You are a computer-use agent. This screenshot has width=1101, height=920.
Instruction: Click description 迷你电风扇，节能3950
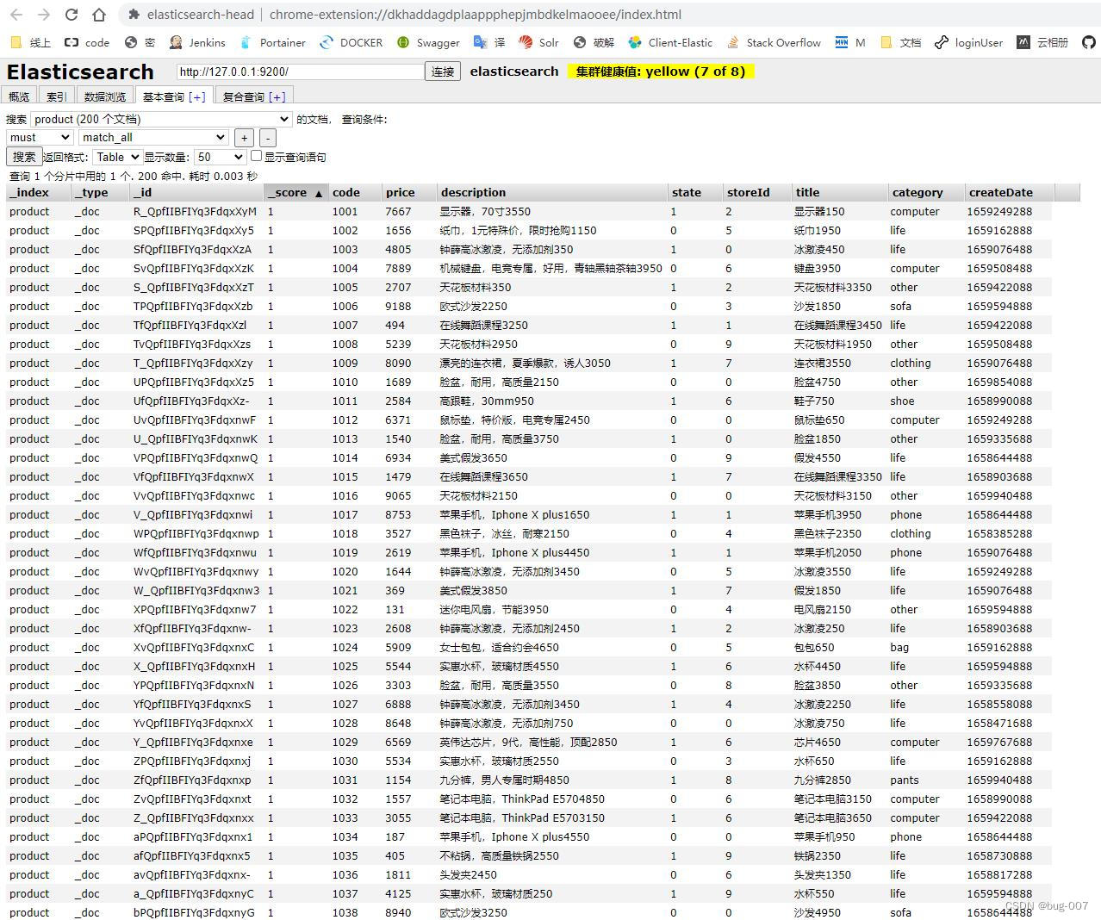coord(494,609)
